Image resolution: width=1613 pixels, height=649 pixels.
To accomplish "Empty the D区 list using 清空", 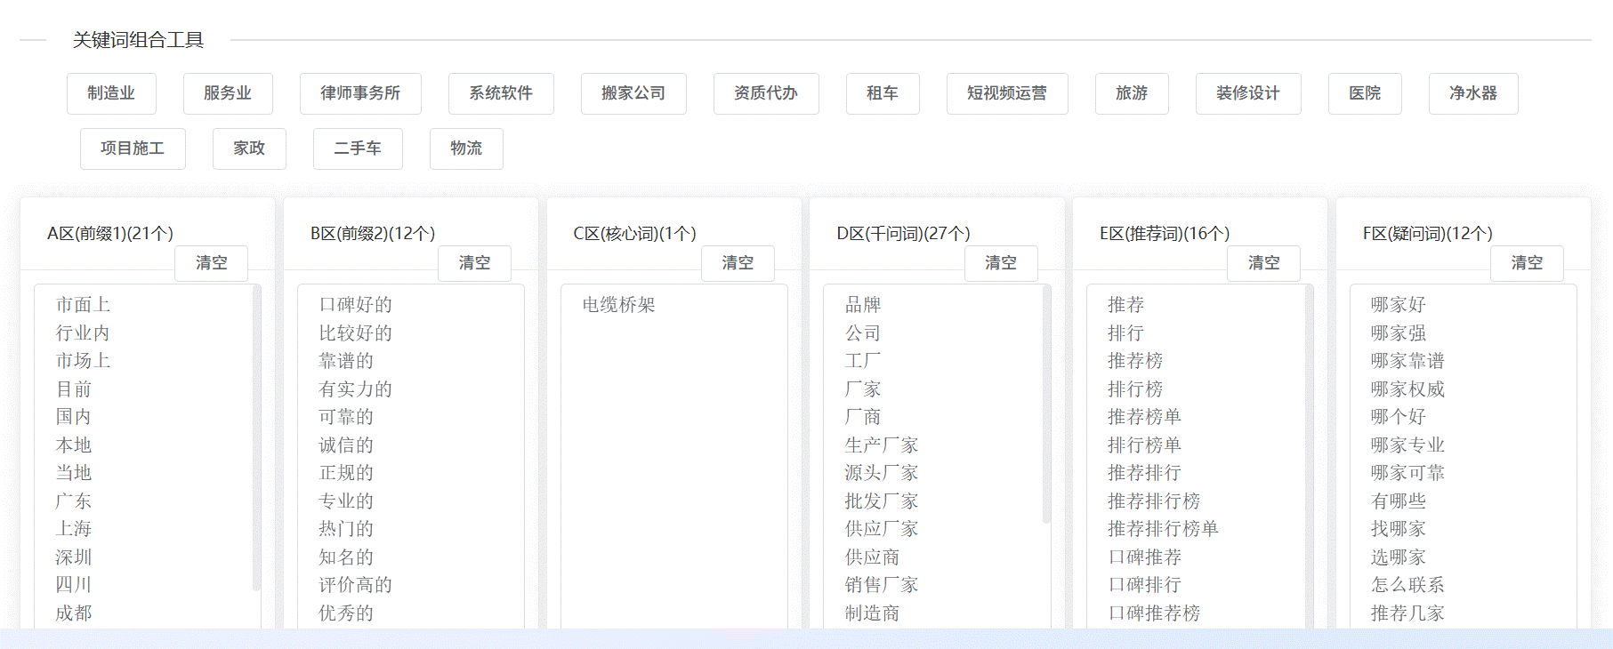I will click(1000, 263).
